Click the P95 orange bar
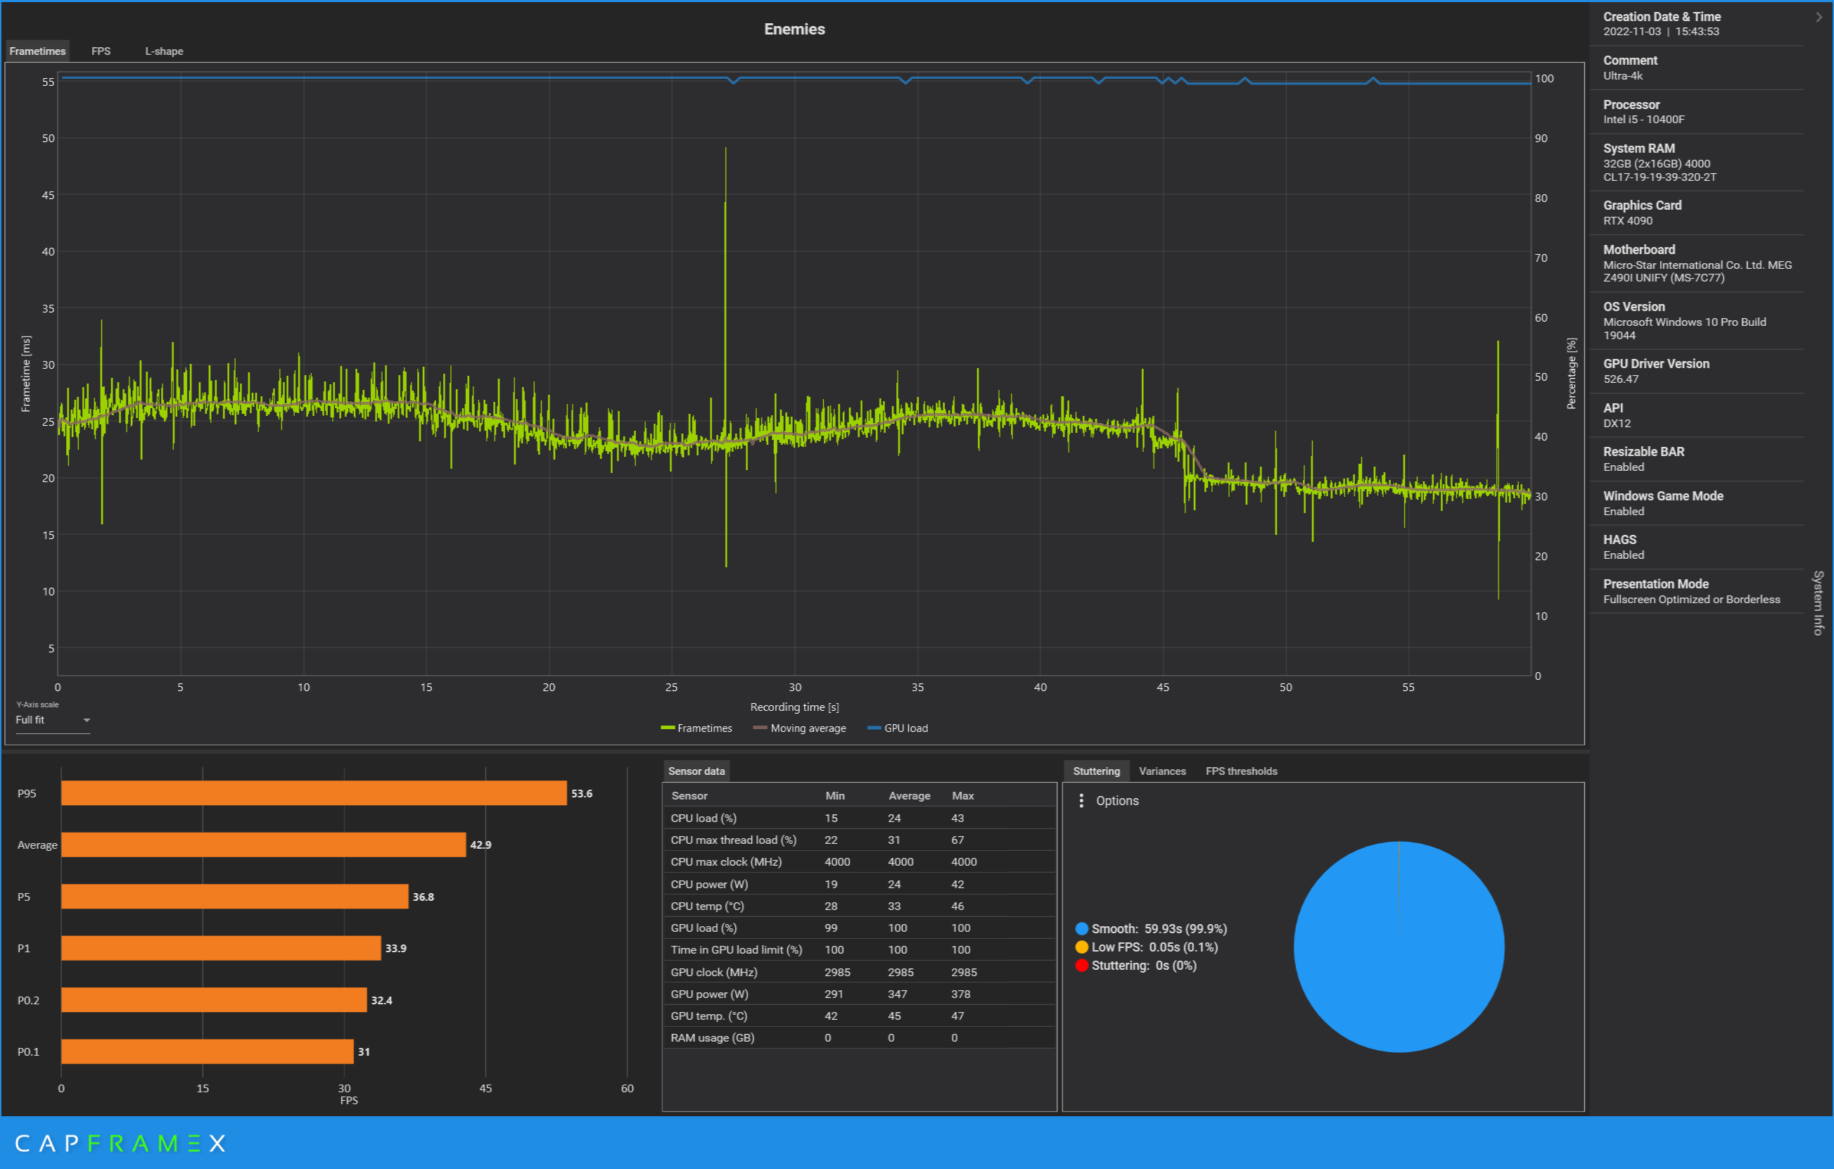This screenshot has width=1834, height=1169. [x=313, y=793]
